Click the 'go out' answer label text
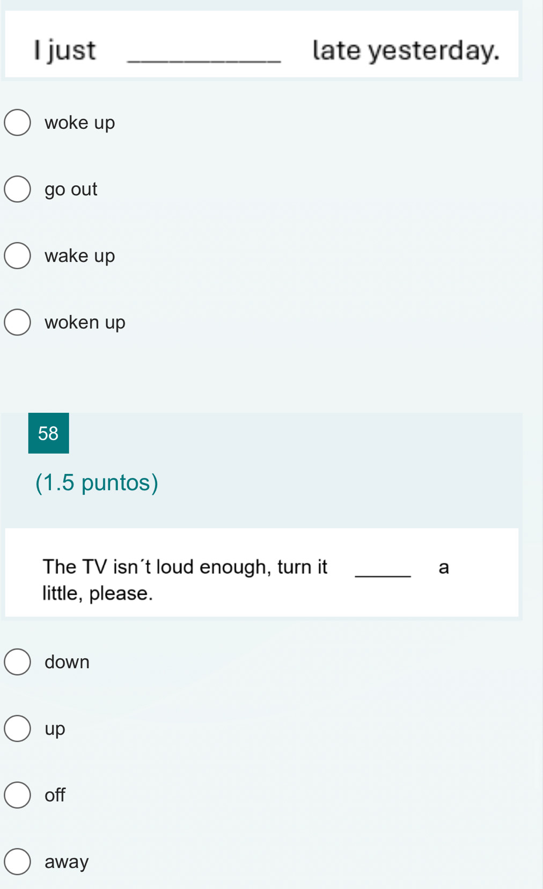Image resolution: width=543 pixels, height=889 pixels. pos(71,190)
